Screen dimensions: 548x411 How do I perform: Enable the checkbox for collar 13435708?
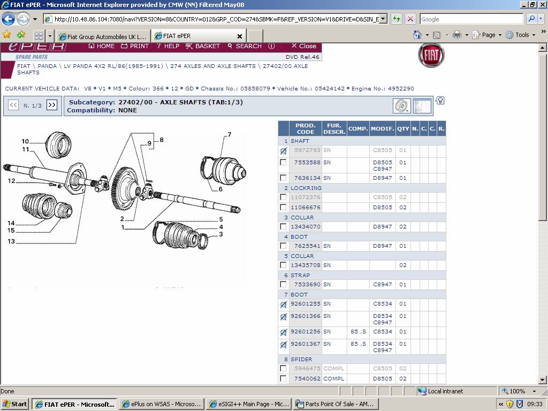(x=283, y=265)
